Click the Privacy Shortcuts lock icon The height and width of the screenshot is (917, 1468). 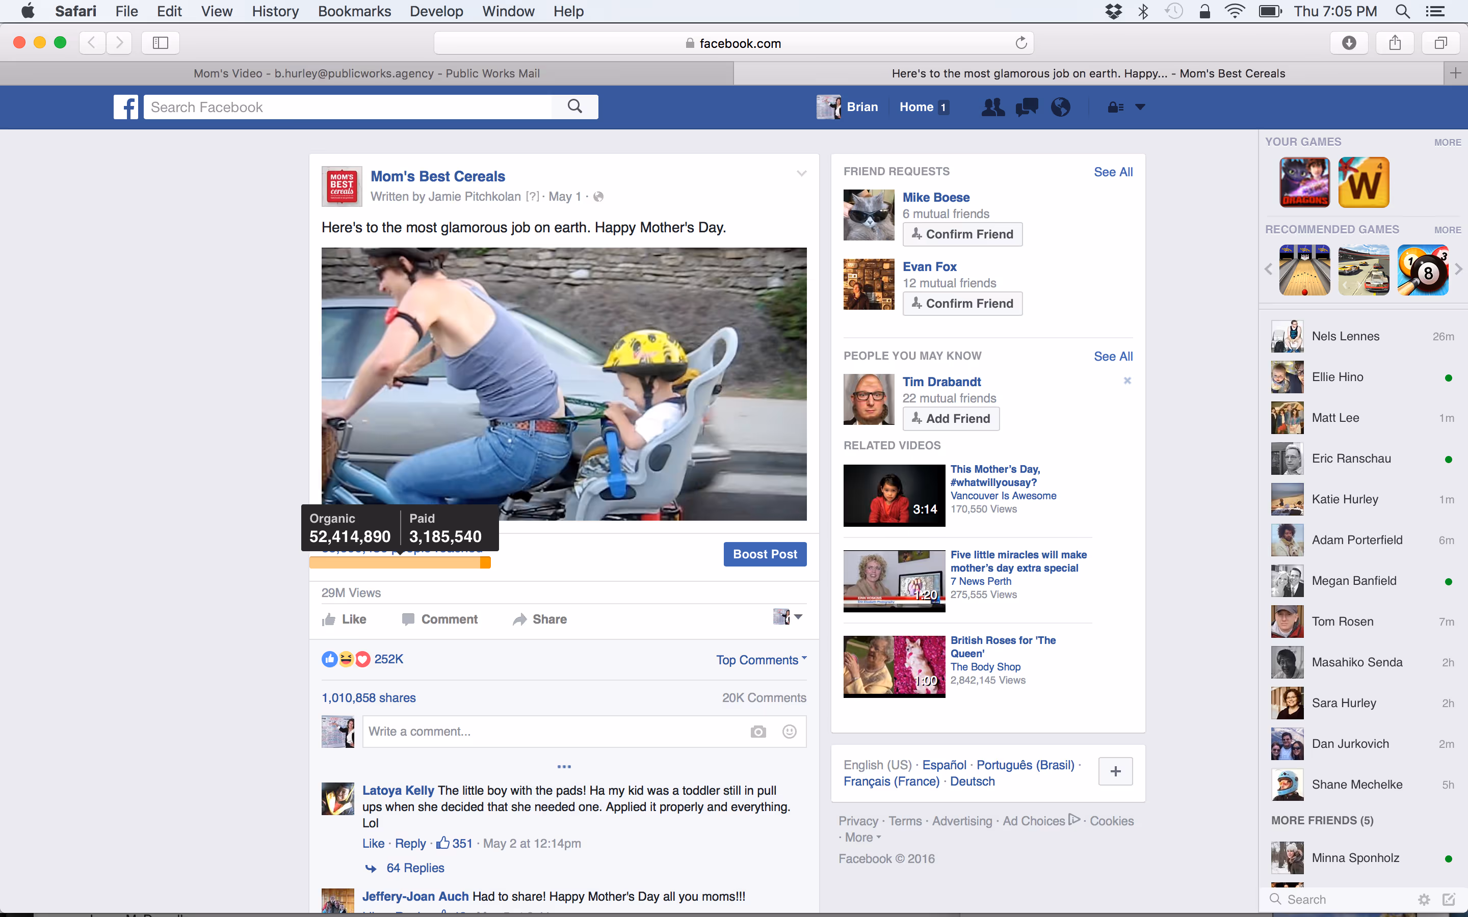pyautogui.click(x=1115, y=107)
